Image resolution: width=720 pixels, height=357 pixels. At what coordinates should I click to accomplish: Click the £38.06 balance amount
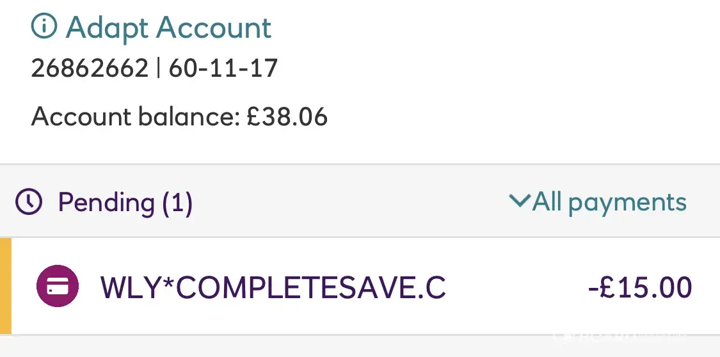(x=287, y=117)
